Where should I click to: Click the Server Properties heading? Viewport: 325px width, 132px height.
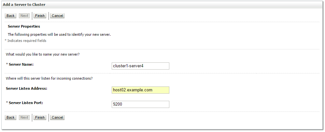(24, 26)
